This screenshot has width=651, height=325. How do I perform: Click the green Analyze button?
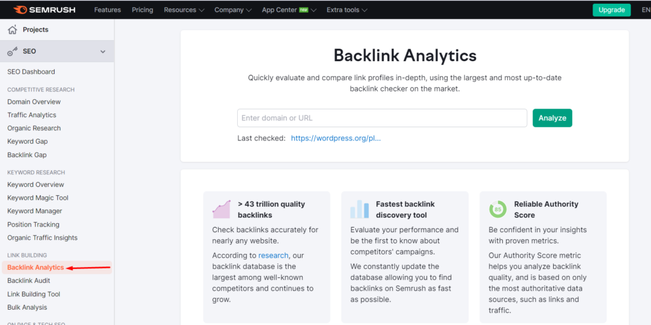point(552,118)
